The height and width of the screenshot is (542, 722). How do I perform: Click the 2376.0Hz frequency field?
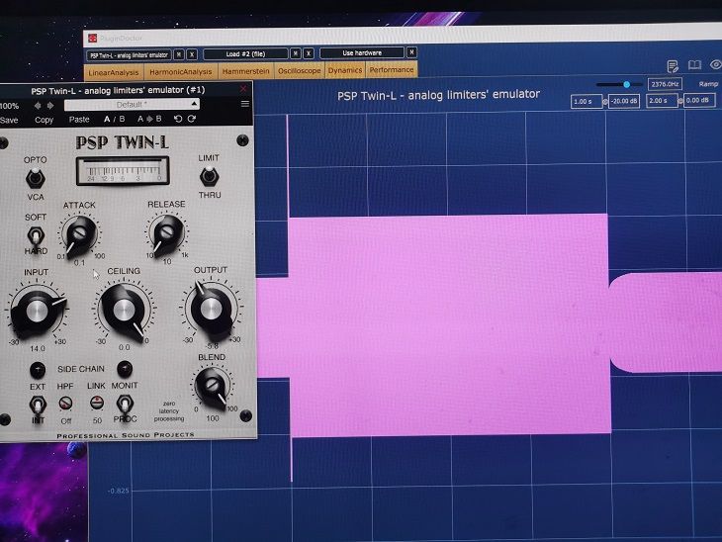tap(665, 84)
